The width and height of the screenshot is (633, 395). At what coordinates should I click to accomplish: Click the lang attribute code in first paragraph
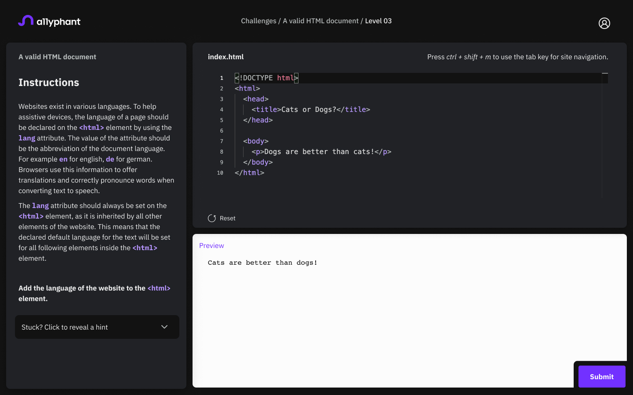tap(27, 138)
